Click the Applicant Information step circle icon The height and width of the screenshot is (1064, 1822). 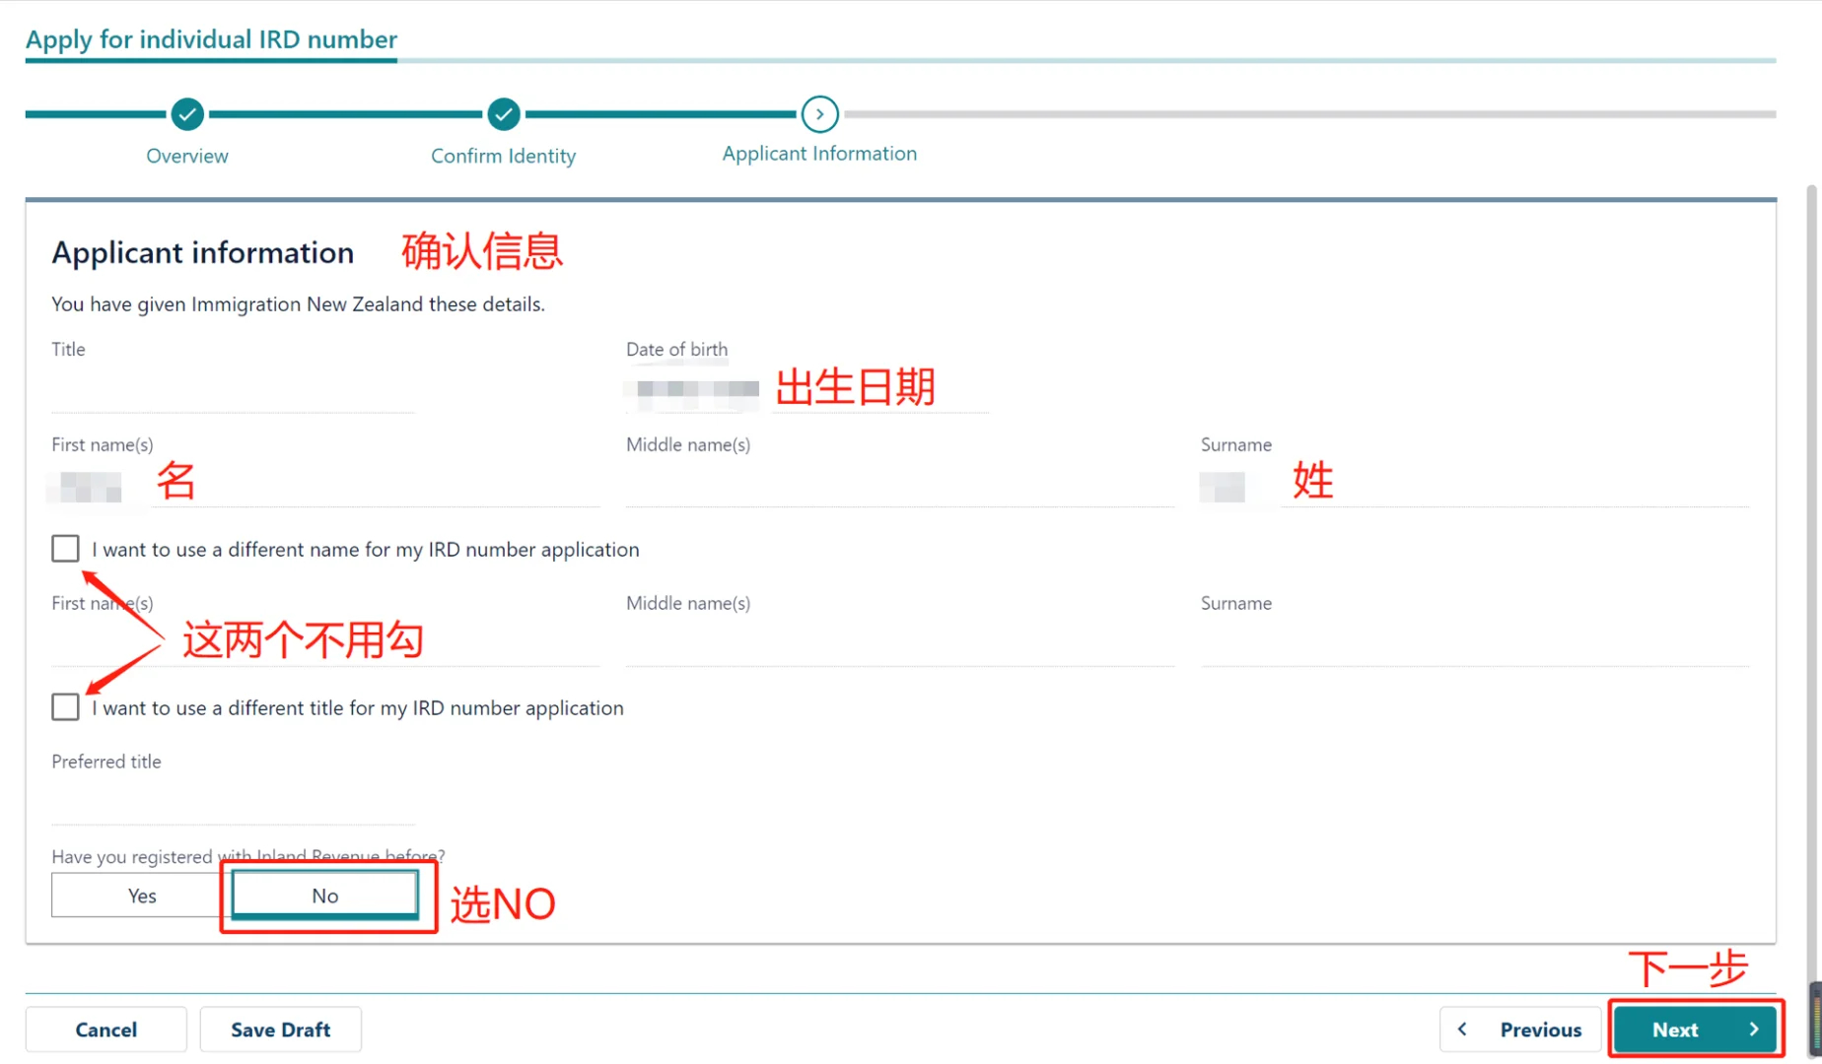pyautogui.click(x=819, y=114)
